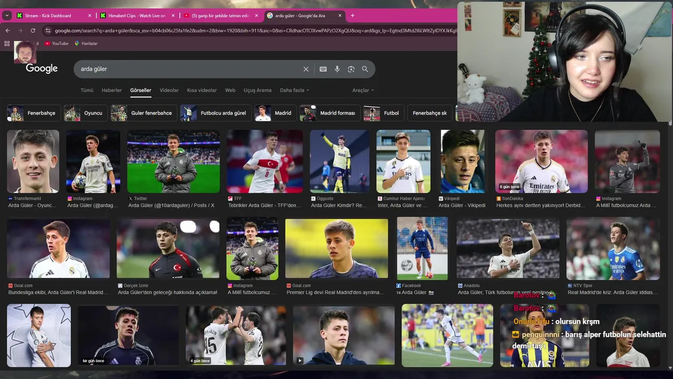Open Haritalar bookmark
The height and width of the screenshot is (379, 673).
pyautogui.click(x=86, y=44)
